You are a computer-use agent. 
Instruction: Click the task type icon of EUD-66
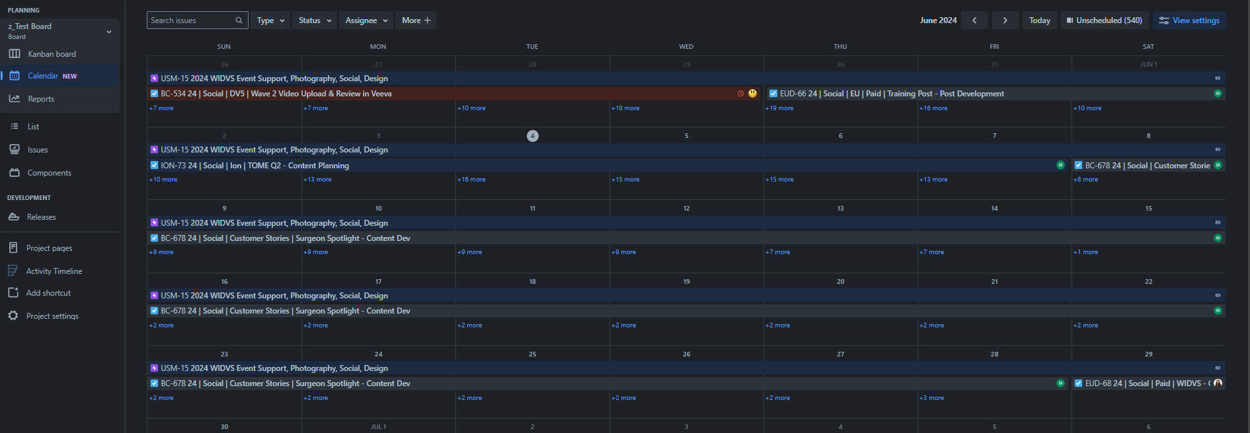pyautogui.click(x=773, y=94)
